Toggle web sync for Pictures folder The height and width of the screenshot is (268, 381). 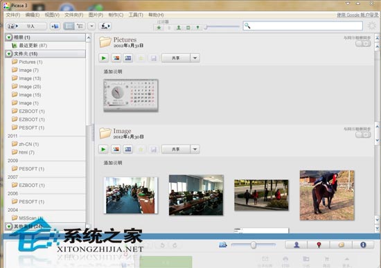(x=363, y=44)
